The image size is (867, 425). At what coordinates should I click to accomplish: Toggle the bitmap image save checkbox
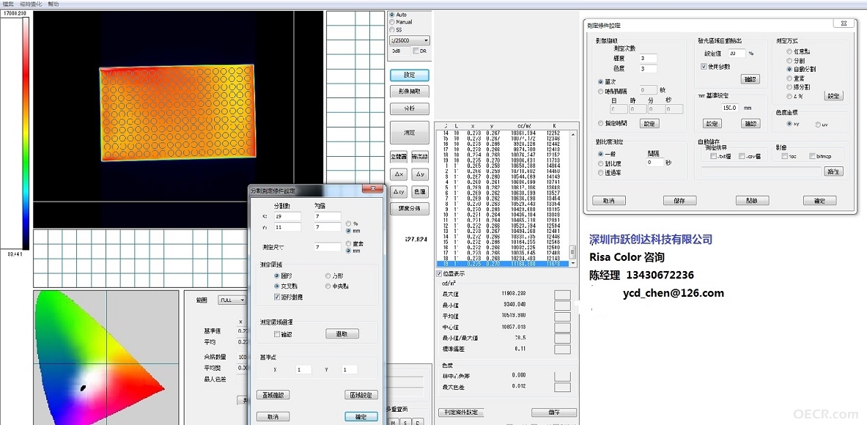click(x=812, y=156)
